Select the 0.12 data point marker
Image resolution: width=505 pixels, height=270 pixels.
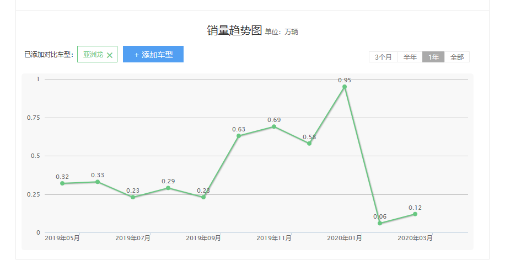pyautogui.click(x=415, y=214)
